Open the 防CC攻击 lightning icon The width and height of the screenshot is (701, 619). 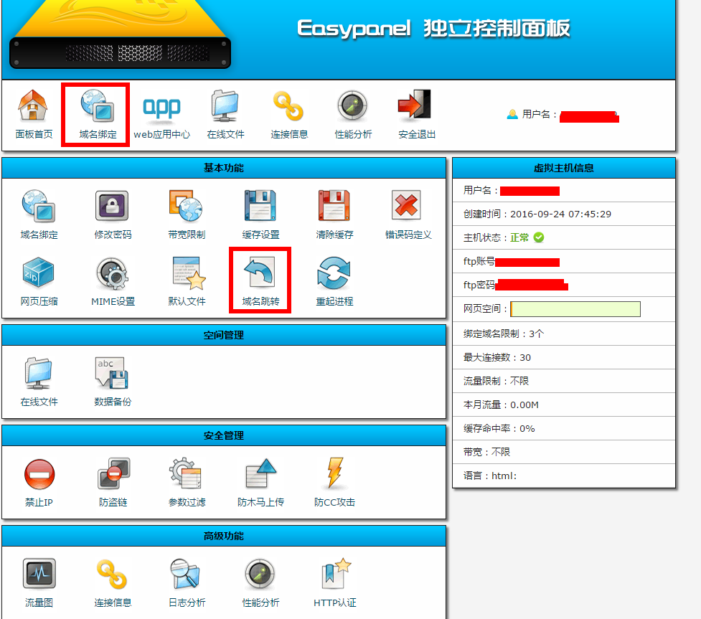click(x=335, y=473)
